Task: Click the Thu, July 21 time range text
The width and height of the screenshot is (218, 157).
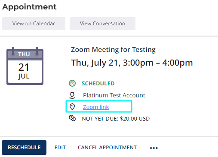Action: pos(132,63)
